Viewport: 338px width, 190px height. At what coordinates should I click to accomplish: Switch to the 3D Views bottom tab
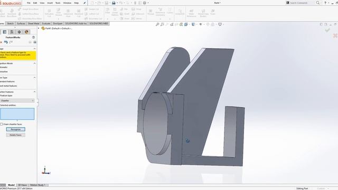(x=22, y=185)
